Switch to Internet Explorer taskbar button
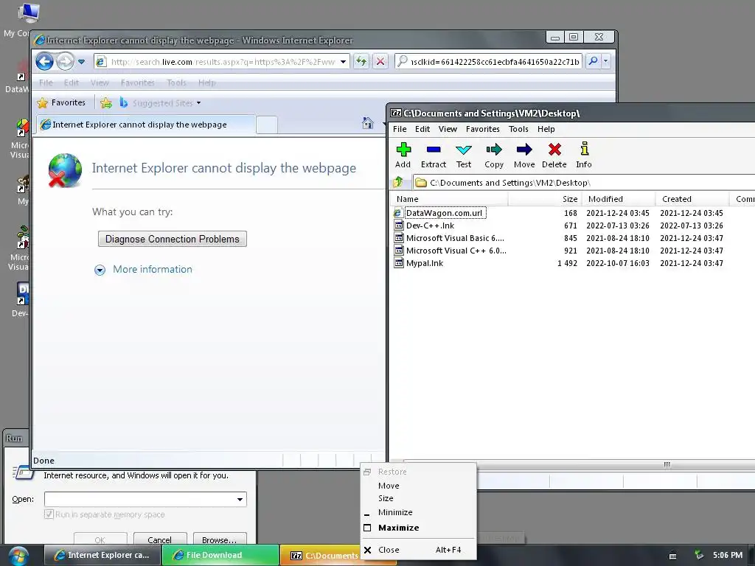755x566 pixels. (x=102, y=555)
